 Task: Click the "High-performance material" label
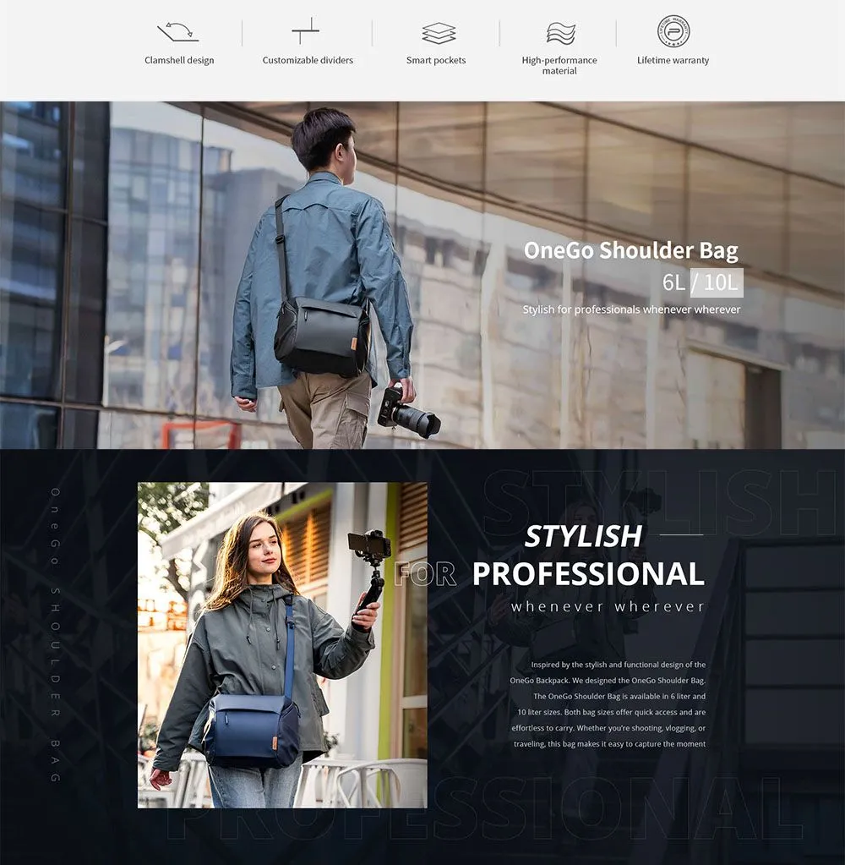(559, 65)
